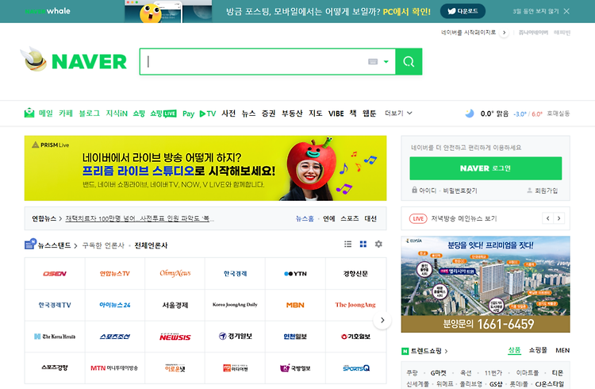Click the moon weather icon

(470, 114)
